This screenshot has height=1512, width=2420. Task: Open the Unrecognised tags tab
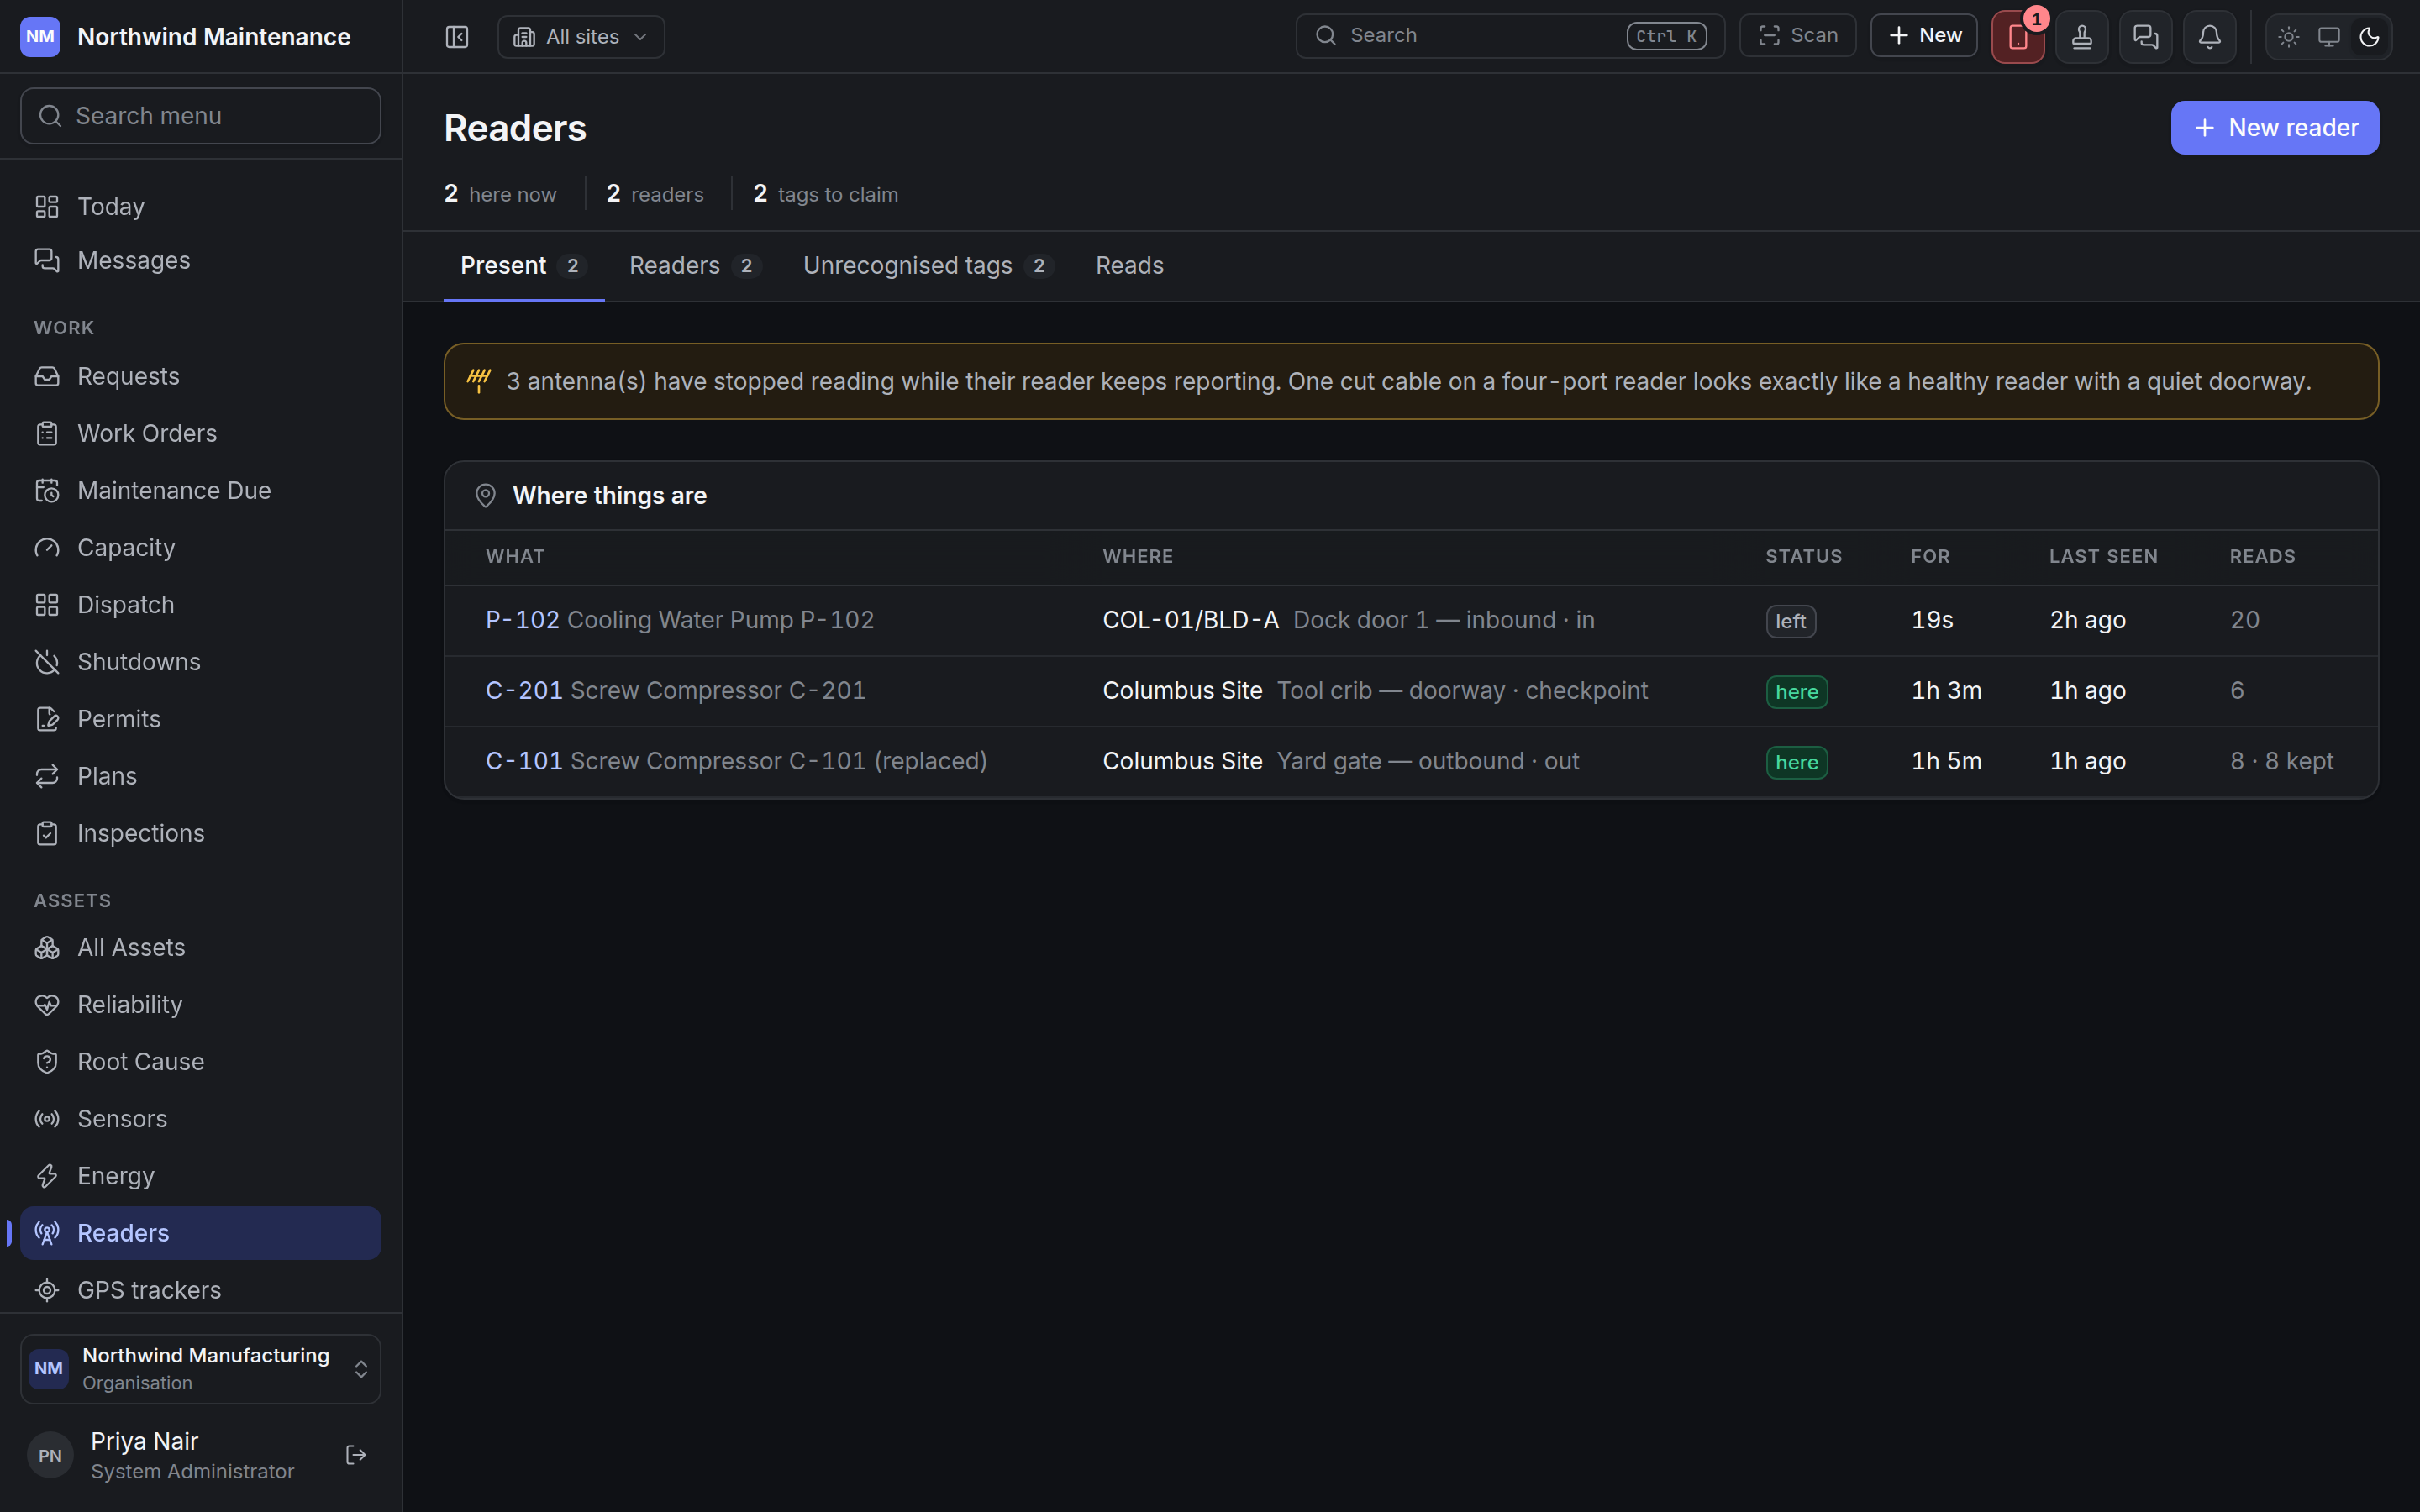point(928,266)
